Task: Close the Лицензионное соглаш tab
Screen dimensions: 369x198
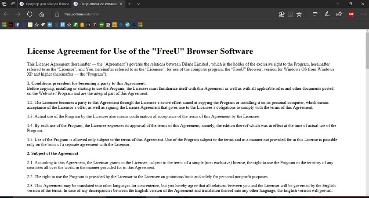Action: (x=121, y=4)
